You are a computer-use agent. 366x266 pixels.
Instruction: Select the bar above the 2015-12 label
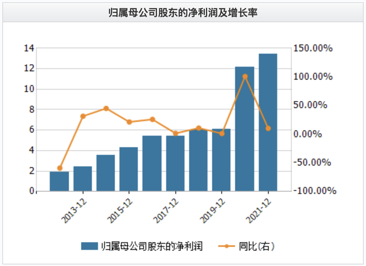[129, 169]
